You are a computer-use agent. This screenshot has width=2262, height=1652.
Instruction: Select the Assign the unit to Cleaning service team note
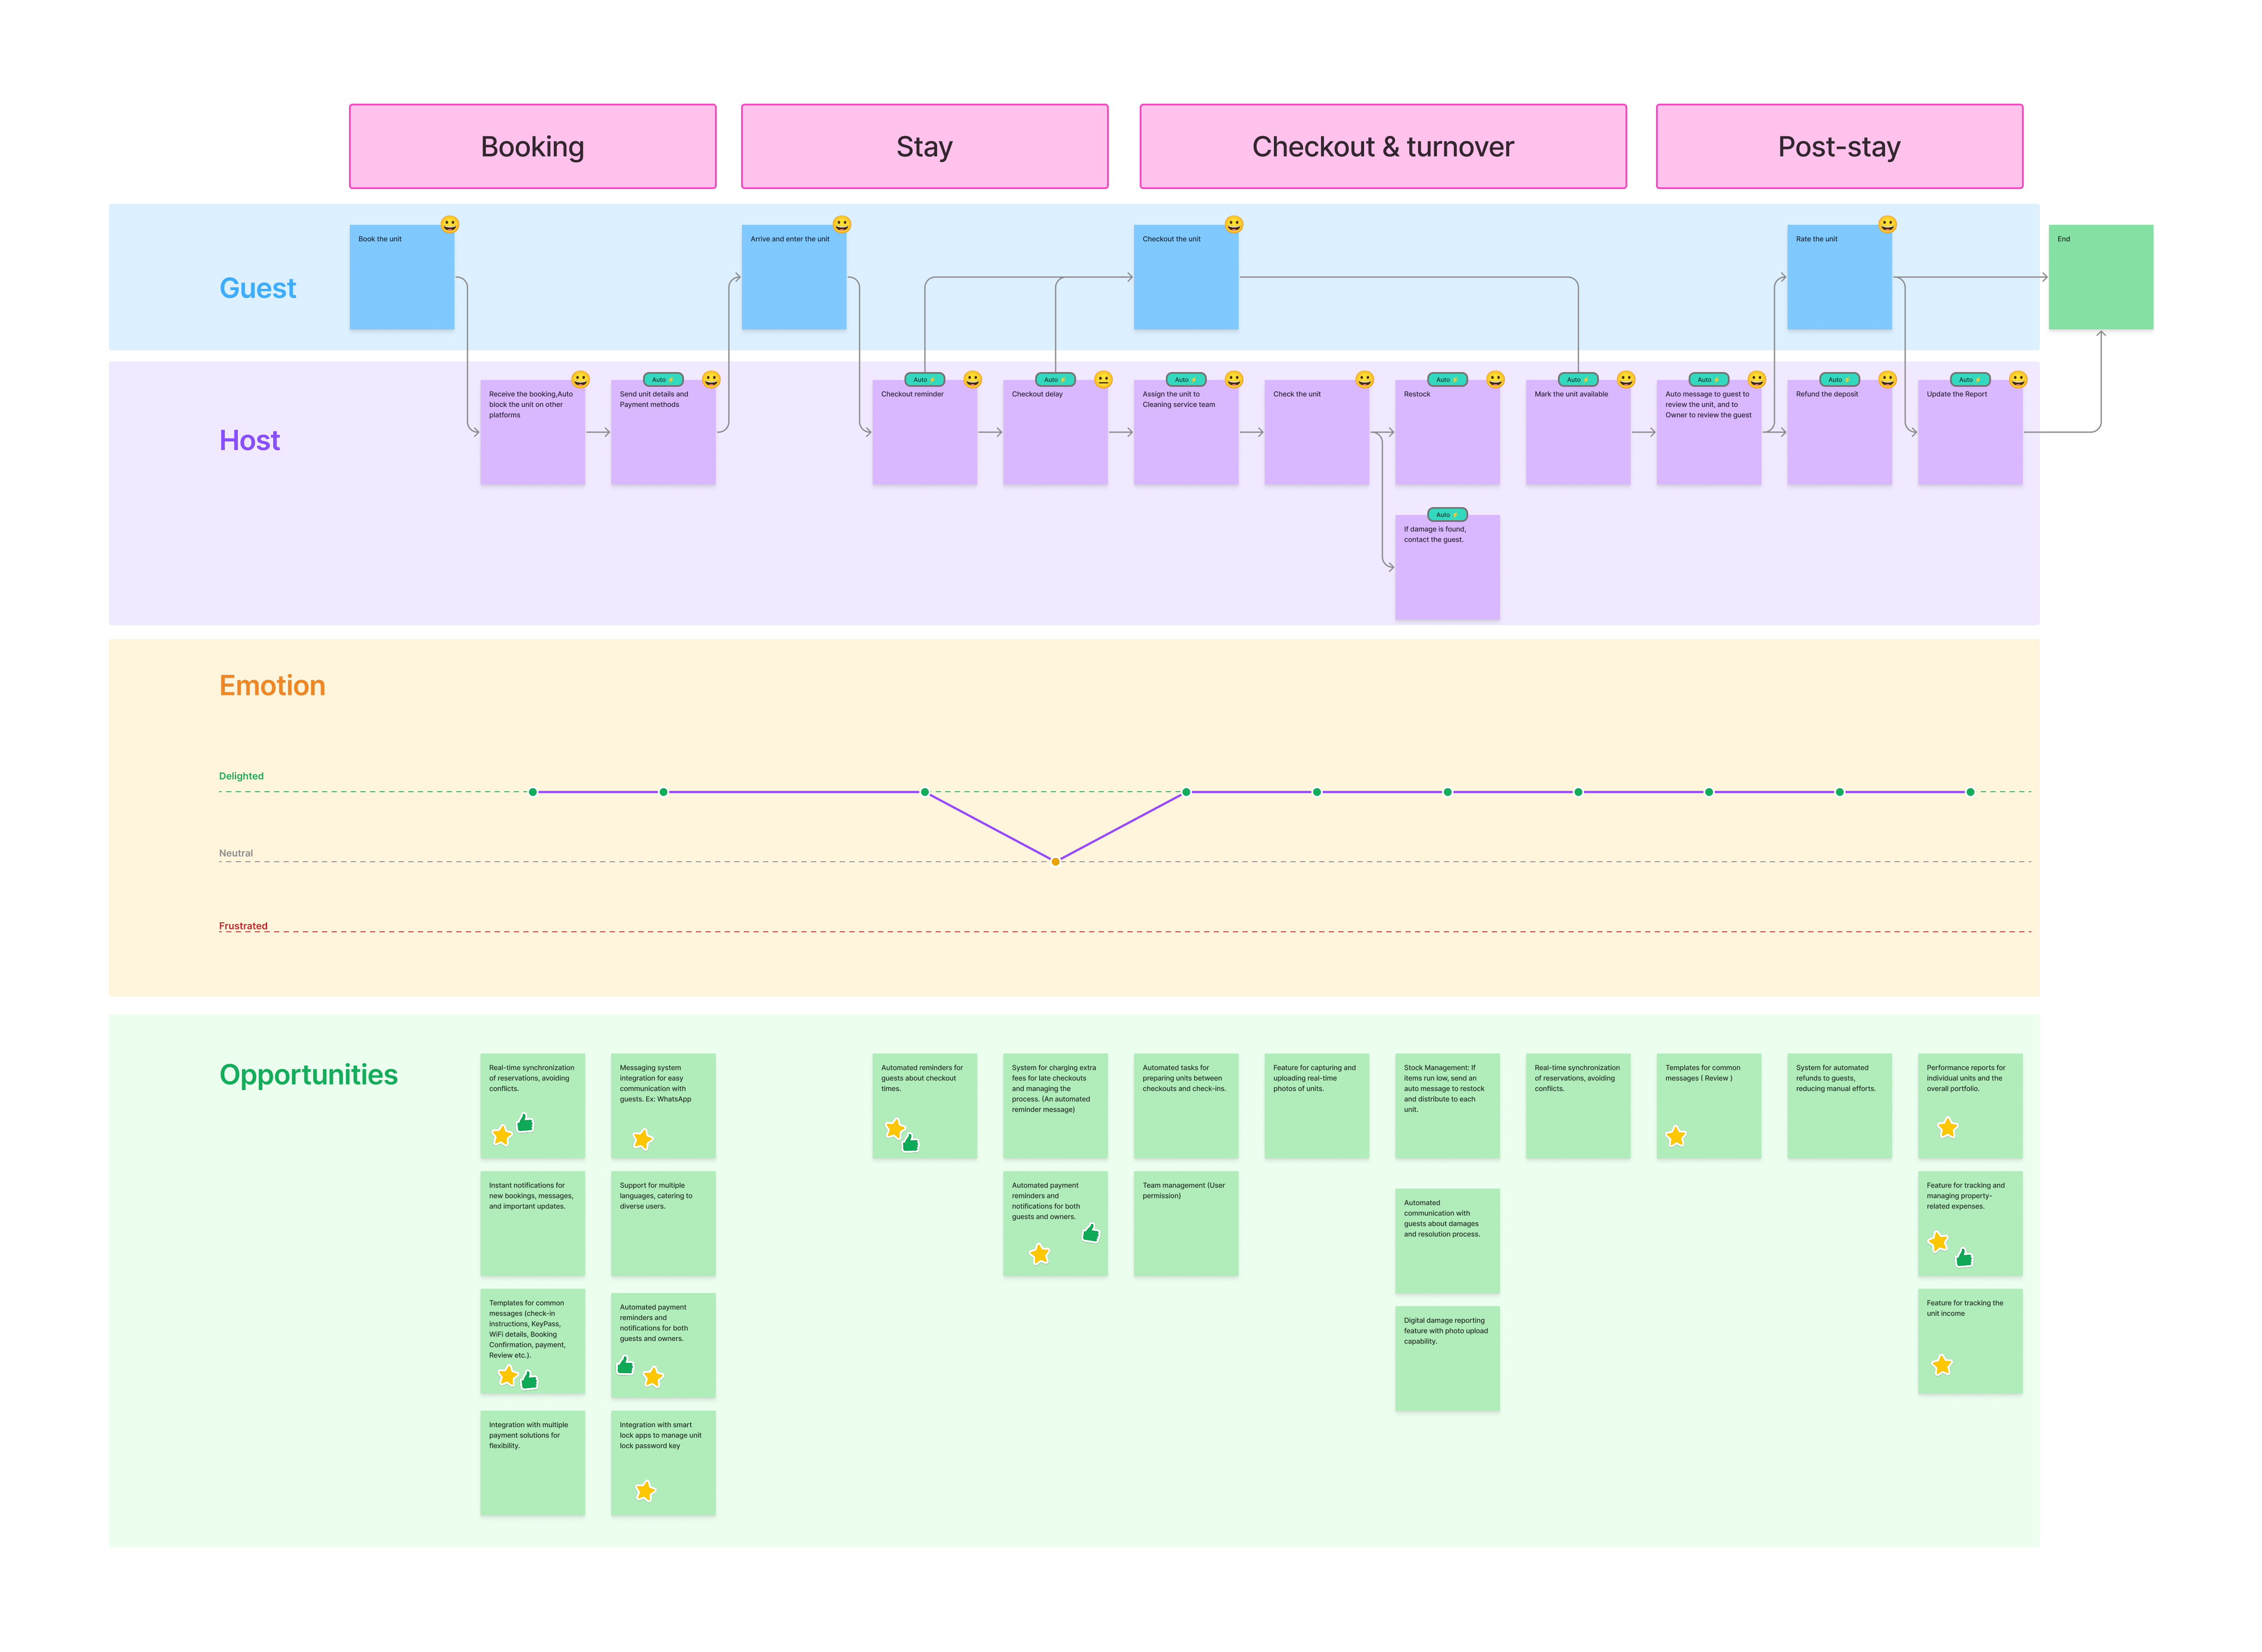pyautogui.click(x=1186, y=432)
